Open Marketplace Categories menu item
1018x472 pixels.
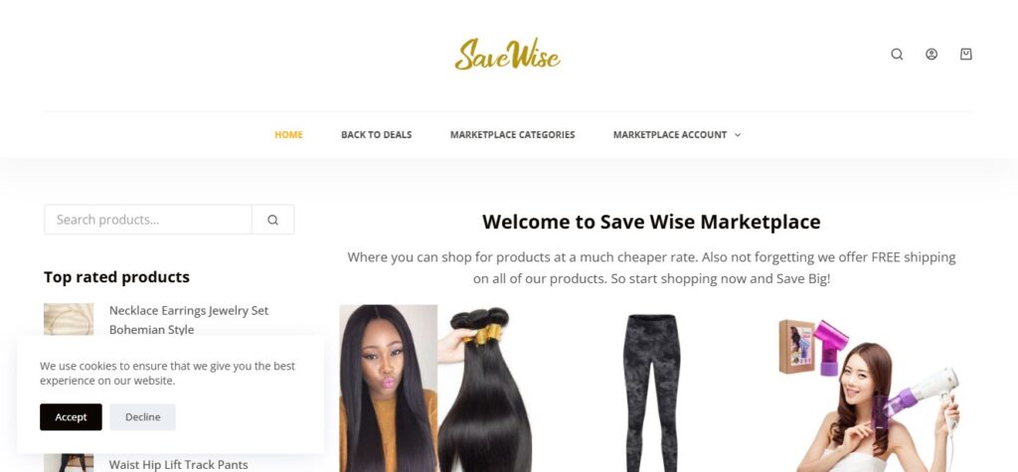point(512,135)
